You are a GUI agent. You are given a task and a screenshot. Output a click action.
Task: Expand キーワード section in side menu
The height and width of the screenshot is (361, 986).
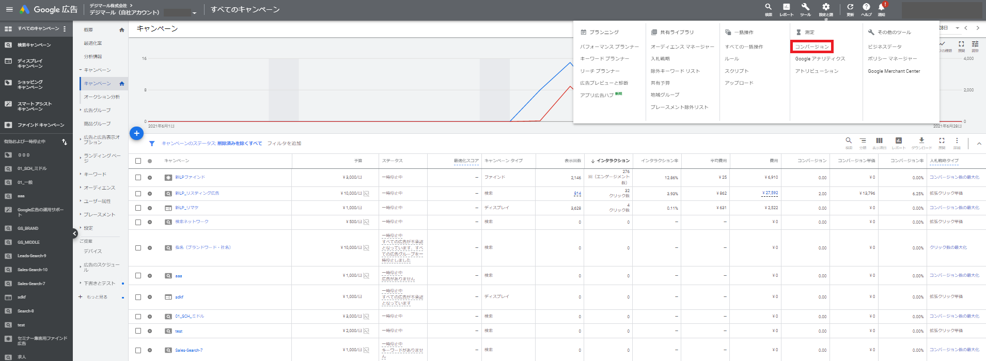[x=81, y=174]
